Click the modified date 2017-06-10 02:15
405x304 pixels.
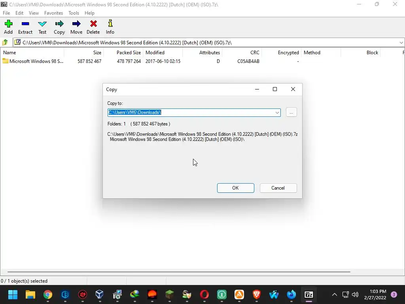pyautogui.click(x=163, y=61)
